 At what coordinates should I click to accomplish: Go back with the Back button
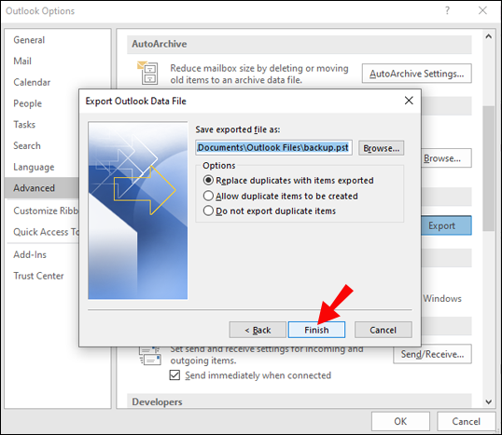tap(258, 330)
